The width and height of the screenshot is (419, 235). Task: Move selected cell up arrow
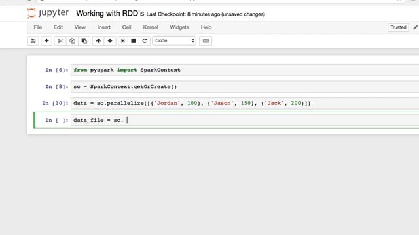click(98, 40)
